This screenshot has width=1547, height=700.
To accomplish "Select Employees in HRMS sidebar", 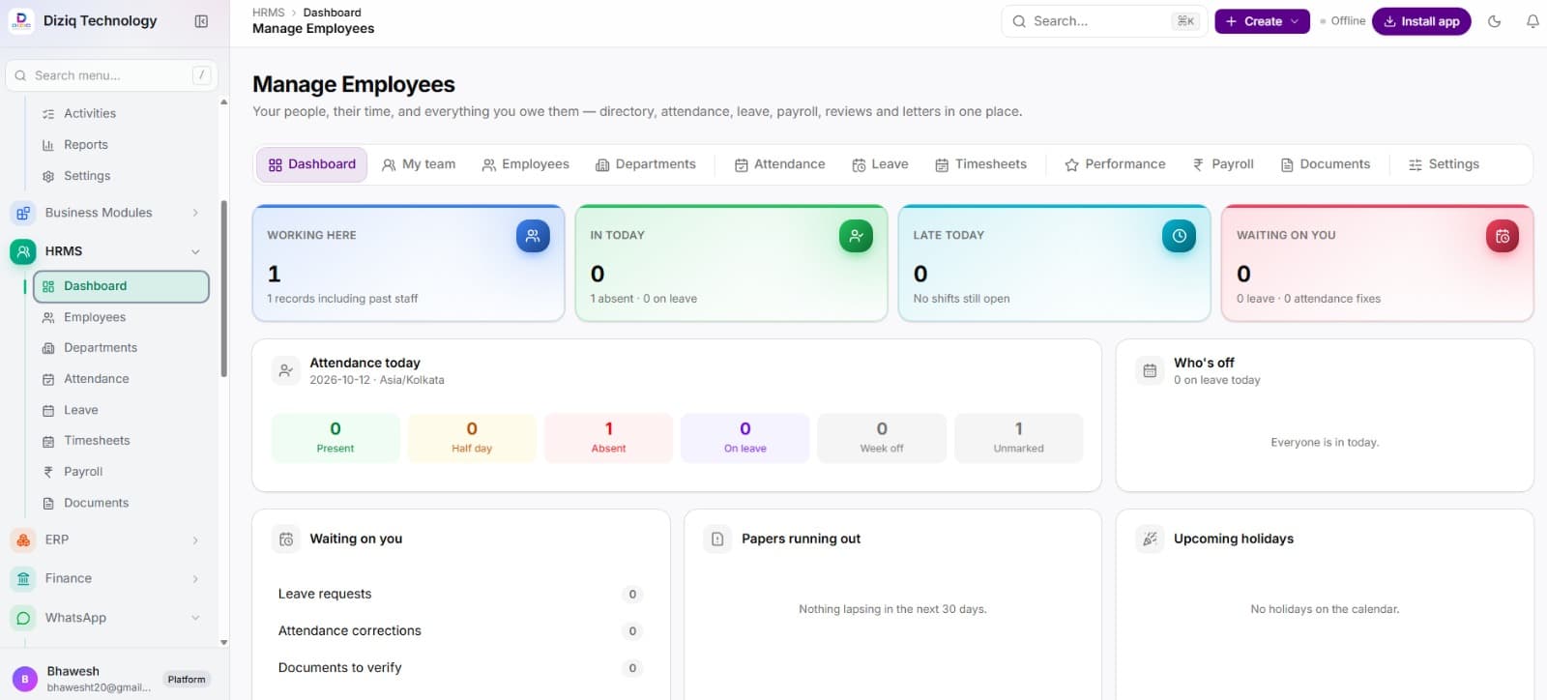I will pos(121,317).
